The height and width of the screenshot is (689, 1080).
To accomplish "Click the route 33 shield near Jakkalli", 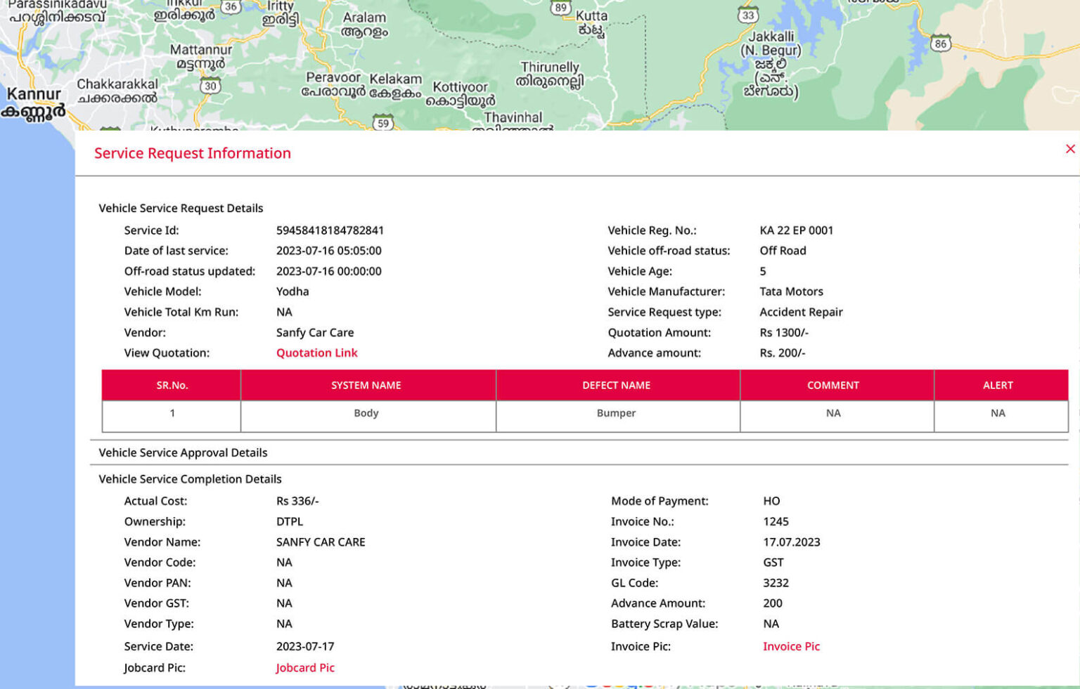I will click(747, 14).
